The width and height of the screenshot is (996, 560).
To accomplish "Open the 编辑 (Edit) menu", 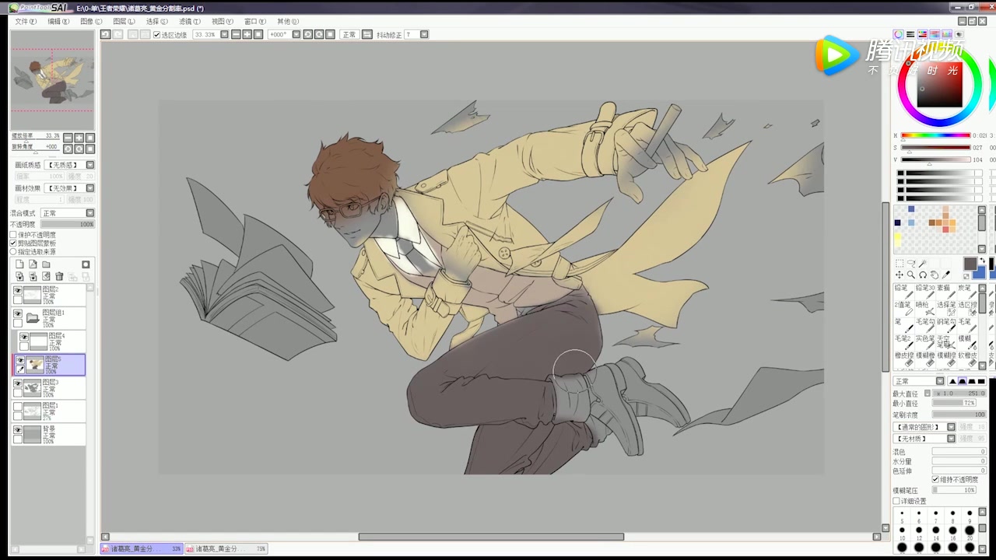I will point(58,21).
